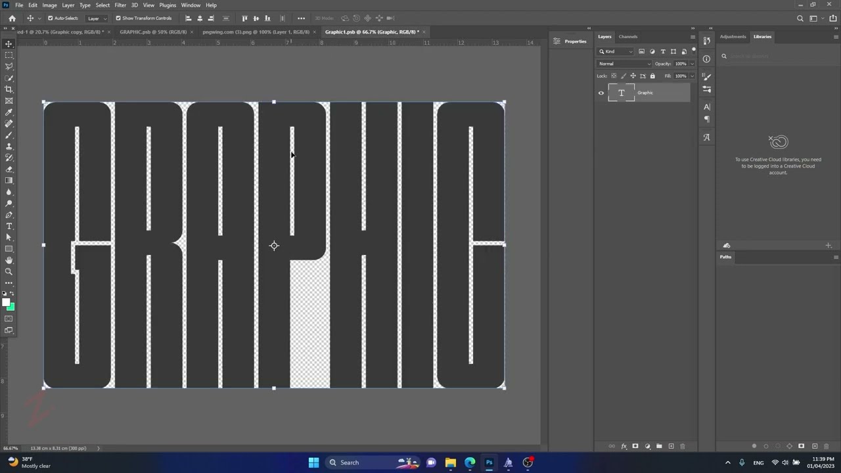Delete layer trash icon
The image size is (841, 473).
pyautogui.click(x=682, y=447)
